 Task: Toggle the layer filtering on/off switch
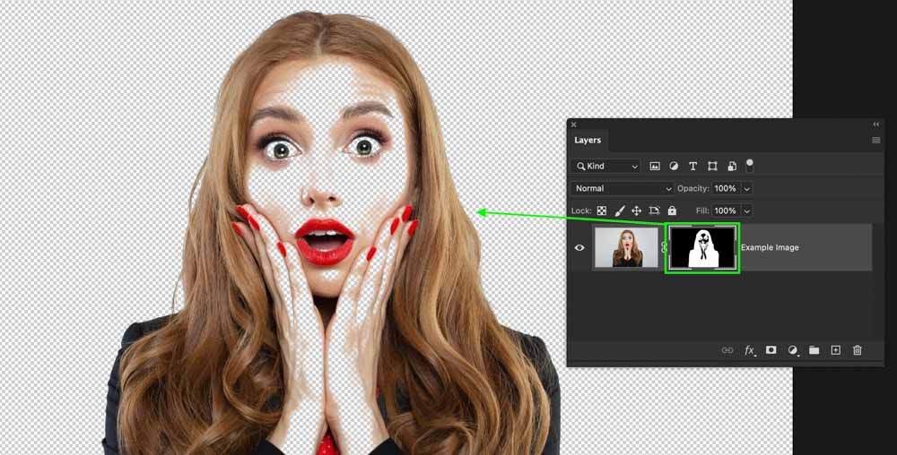[x=749, y=166]
